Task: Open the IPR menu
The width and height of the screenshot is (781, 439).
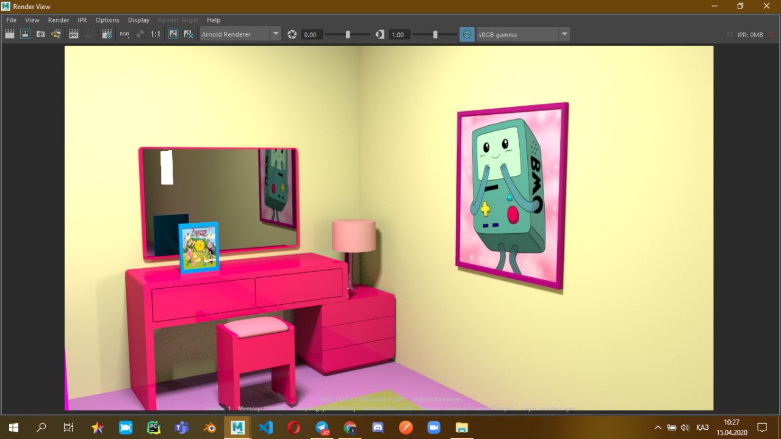Action: tap(82, 20)
